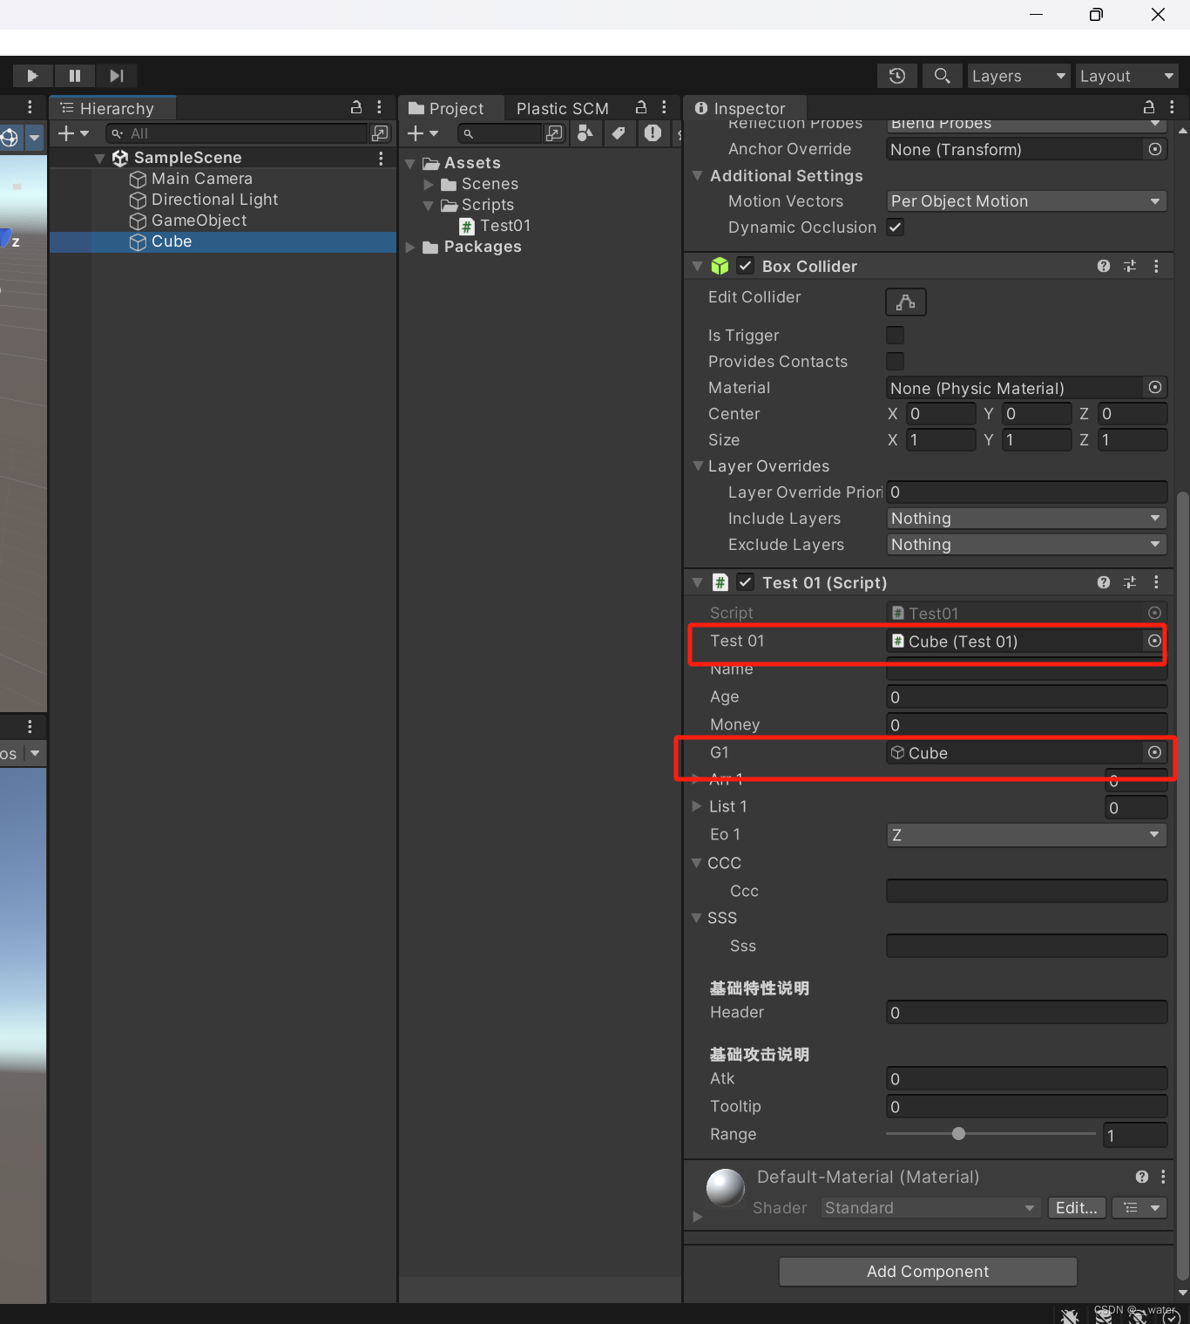This screenshot has height=1324, width=1190.
Task: Uncheck the Box Collider enable toggle
Action: click(x=746, y=266)
